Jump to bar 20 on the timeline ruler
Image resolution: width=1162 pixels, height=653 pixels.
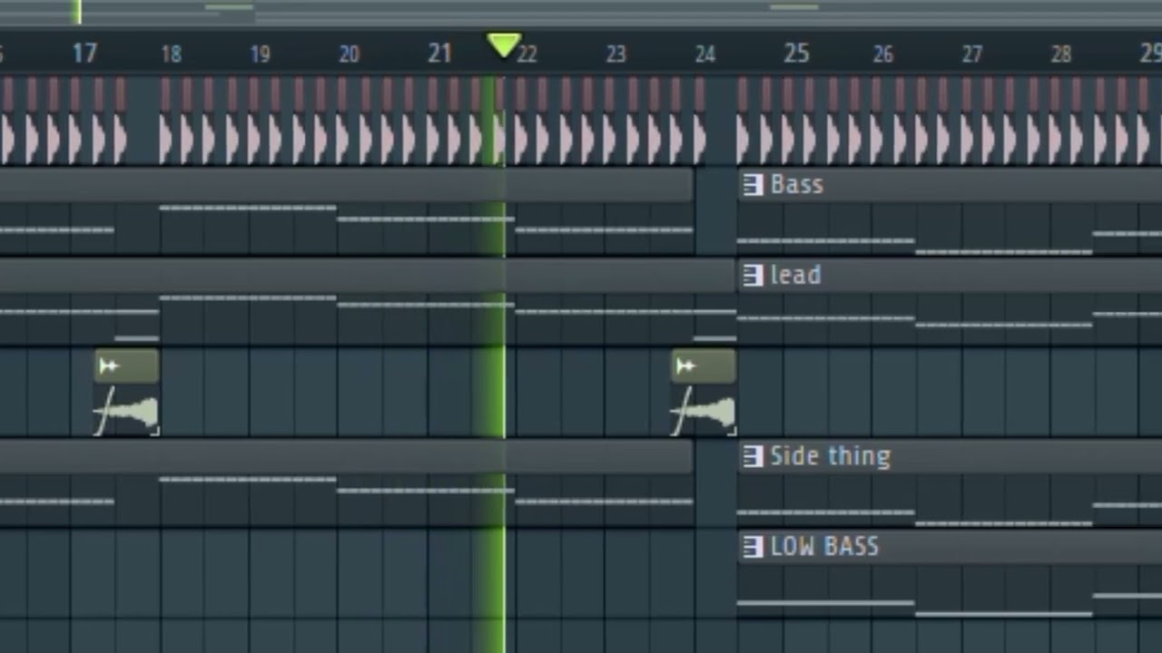point(349,54)
